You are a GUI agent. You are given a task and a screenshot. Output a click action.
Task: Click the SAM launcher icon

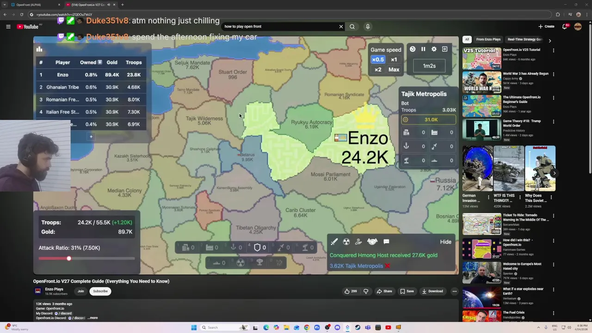(406, 160)
